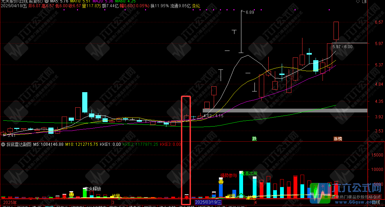The height and width of the screenshot is (207, 385).
Task: Expand the 探底雷达副图 indicator dropdown arrow
Action: coord(3,144)
